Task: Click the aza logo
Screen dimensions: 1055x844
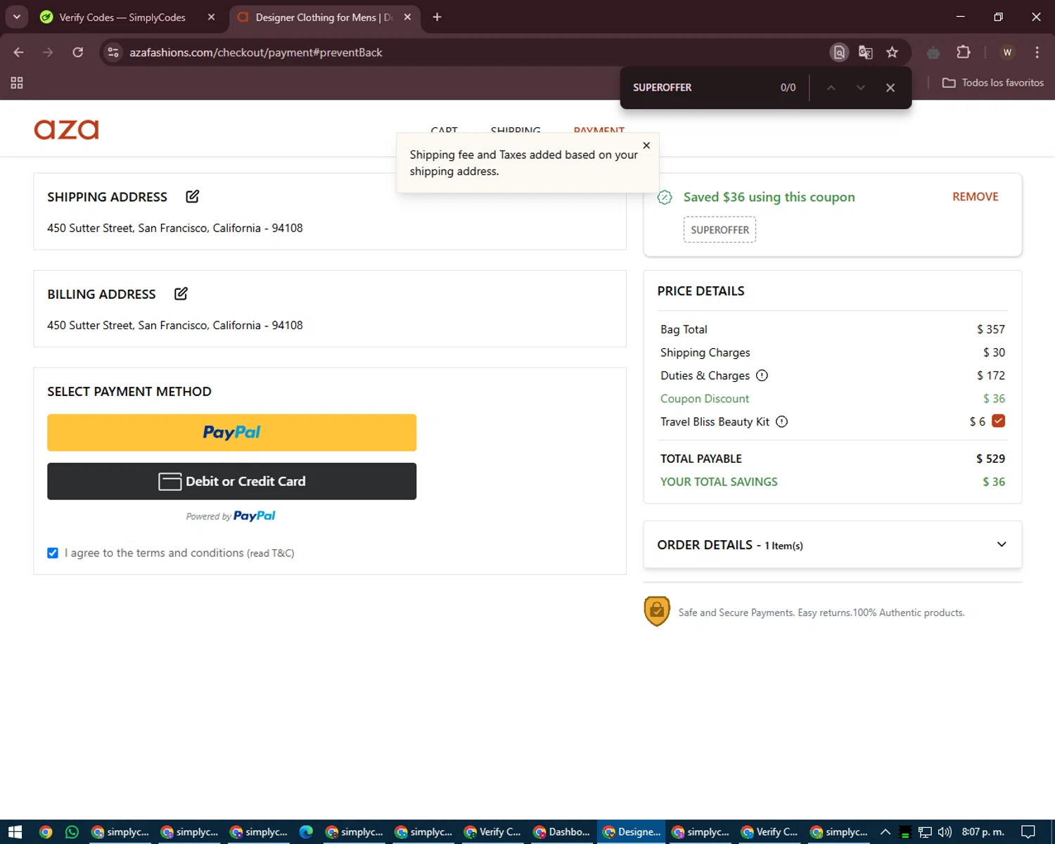Action: click(66, 129)
